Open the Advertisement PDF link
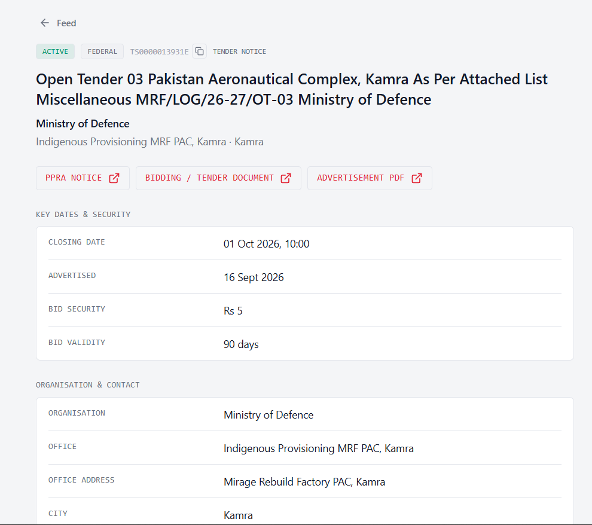 pyautogui.click(x=370, y=178)
